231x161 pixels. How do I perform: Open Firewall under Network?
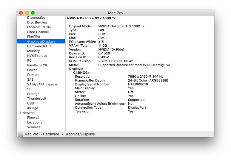click(x=33, y=118)
